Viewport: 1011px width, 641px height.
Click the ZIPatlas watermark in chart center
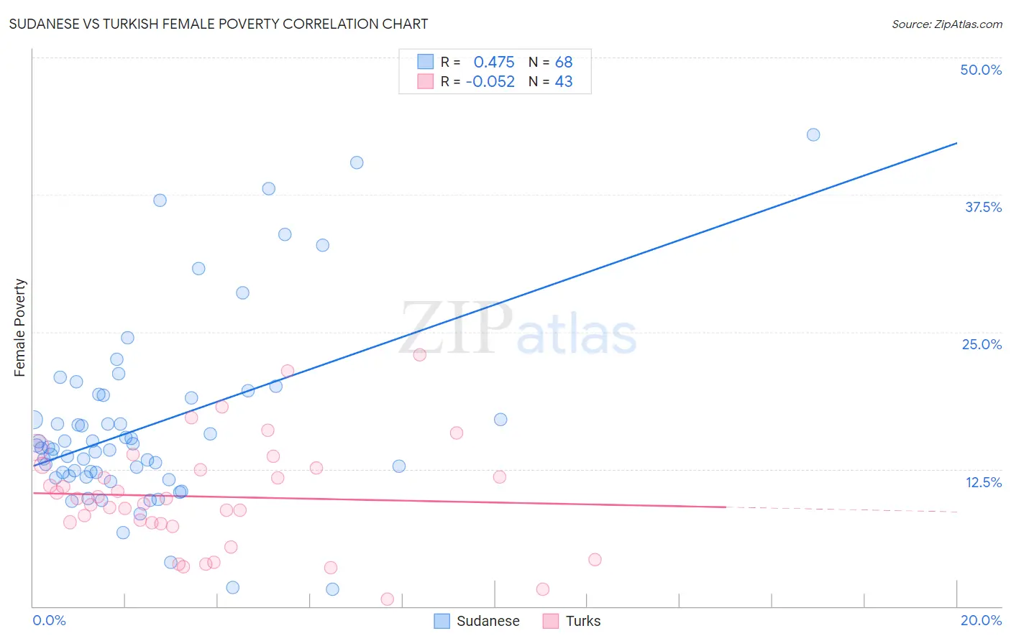(518, 329)
